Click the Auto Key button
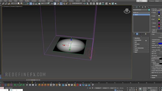Image resolution: width=162 pixels, height=91 pixels. (x=145, y=88)
